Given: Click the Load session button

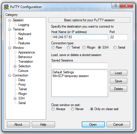Looking at the screenshot, I should (x=118, y=73).
